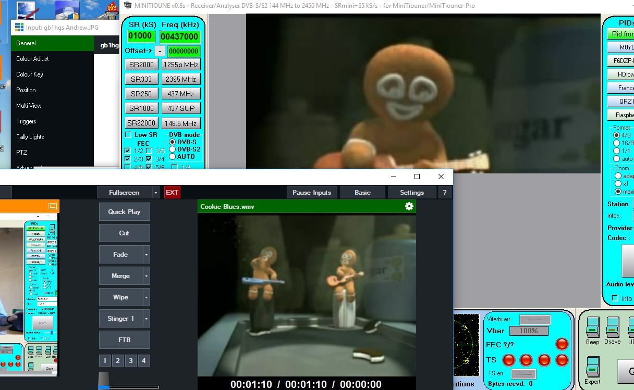
Task: Click the Stinger 1 transition button
Action: pyautogui.click(x=121, y=319)
